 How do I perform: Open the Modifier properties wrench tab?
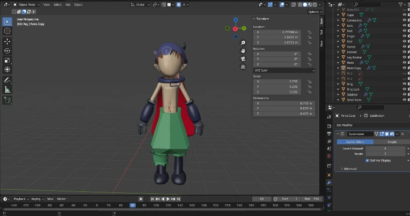click(329, 182)
